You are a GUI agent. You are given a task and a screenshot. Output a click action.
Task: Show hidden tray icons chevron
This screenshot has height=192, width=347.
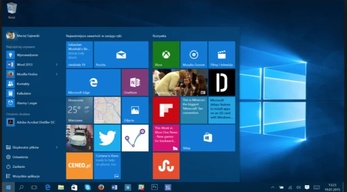pyautogui.click(x=273, y=187)
